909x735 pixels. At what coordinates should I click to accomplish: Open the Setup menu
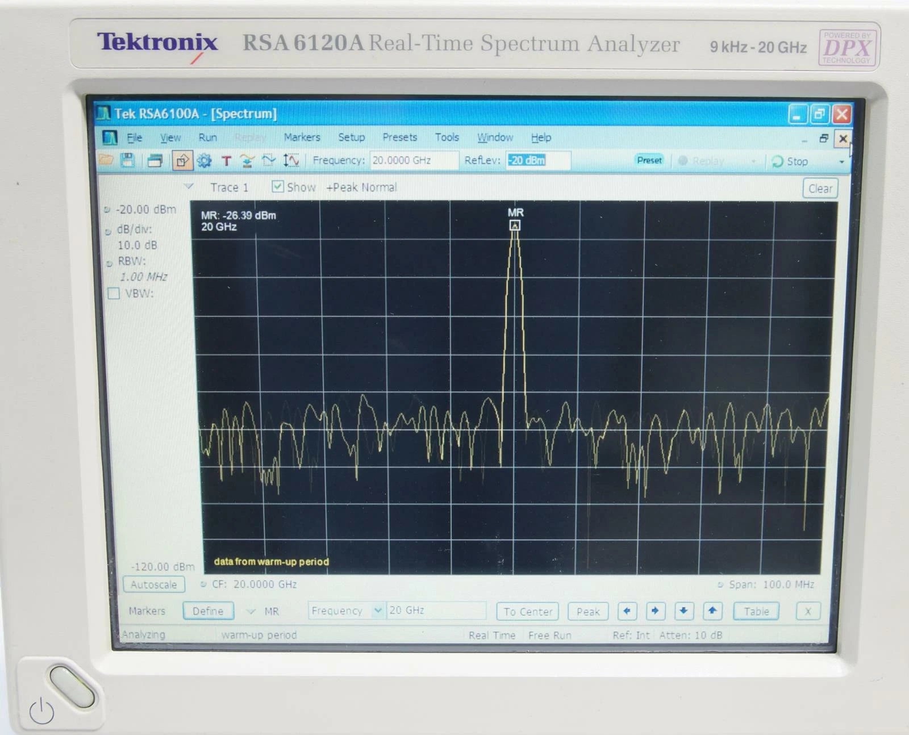click(x=352, y=137)
